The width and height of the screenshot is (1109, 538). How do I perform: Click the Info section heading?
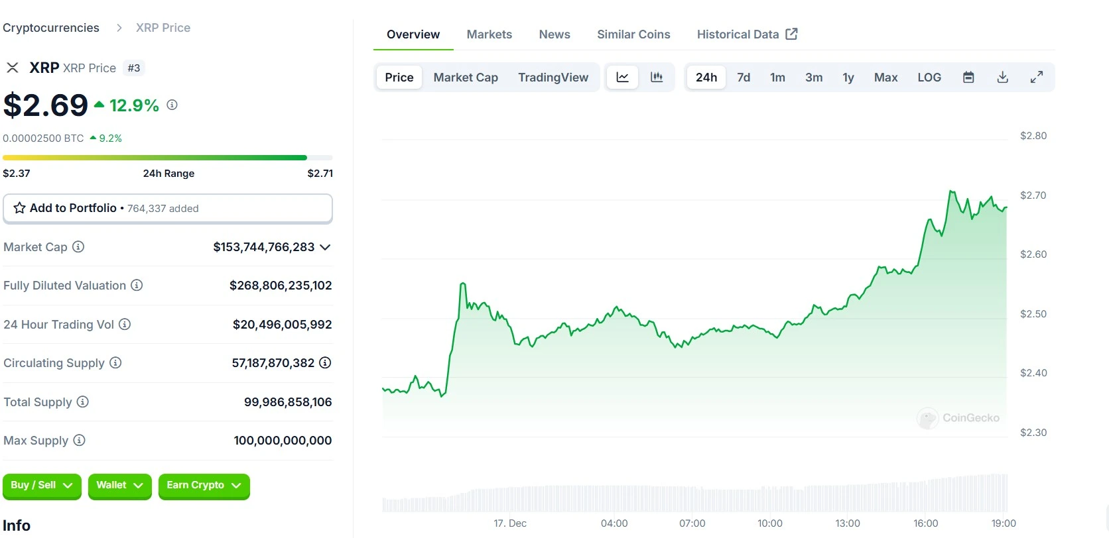[x=17, y=525]
